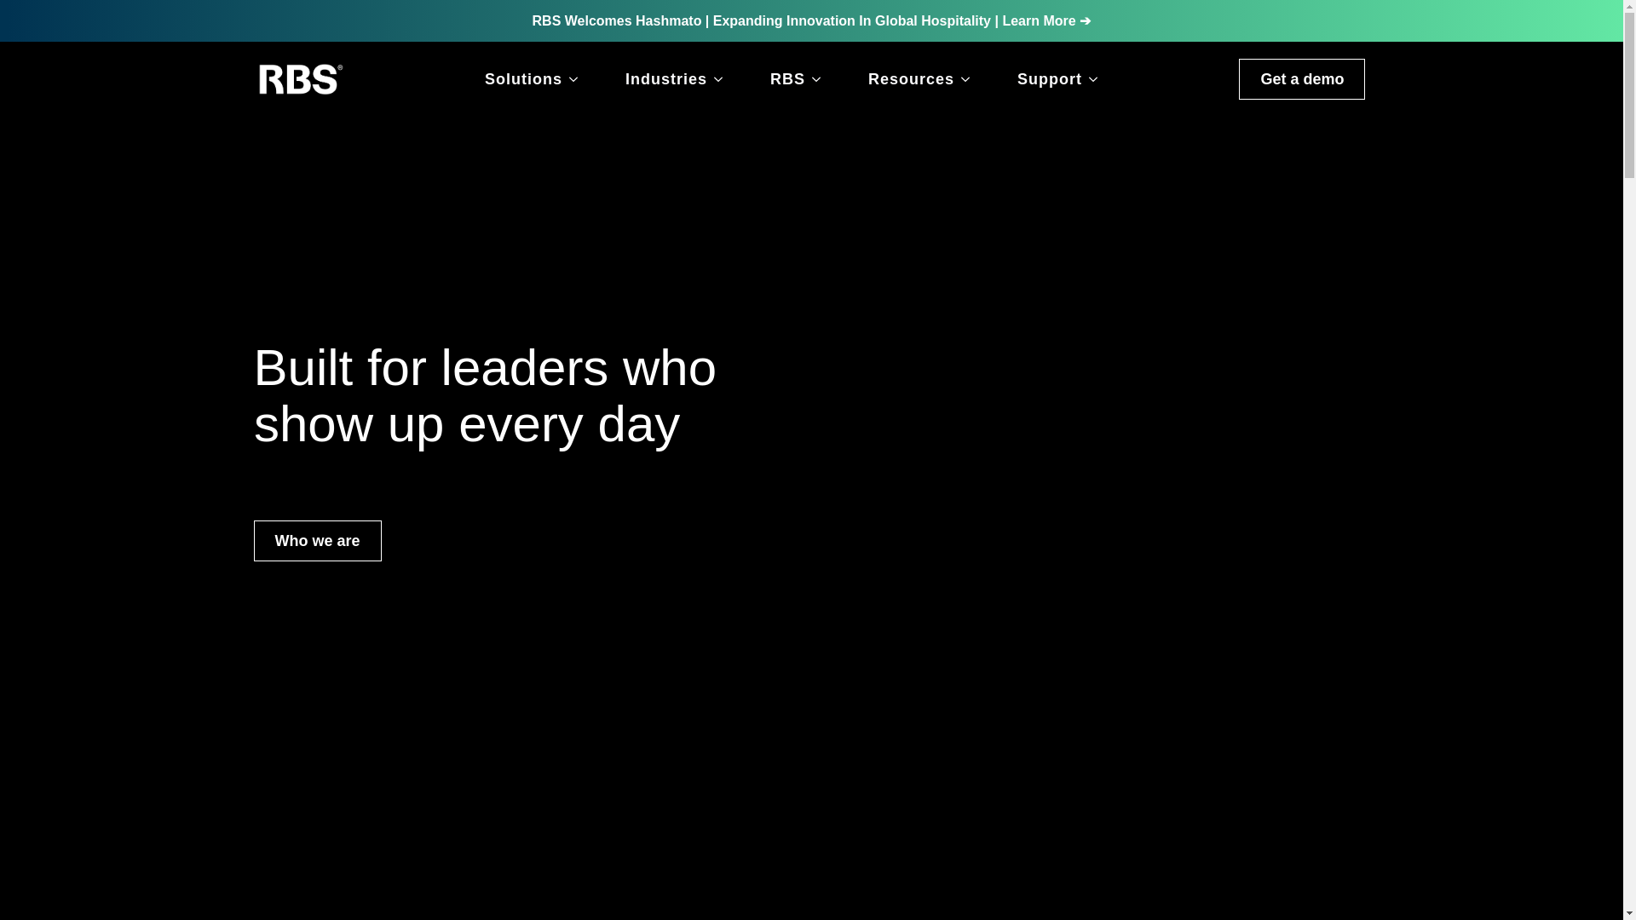Expand the Industries menu chevron

point(718,79)
